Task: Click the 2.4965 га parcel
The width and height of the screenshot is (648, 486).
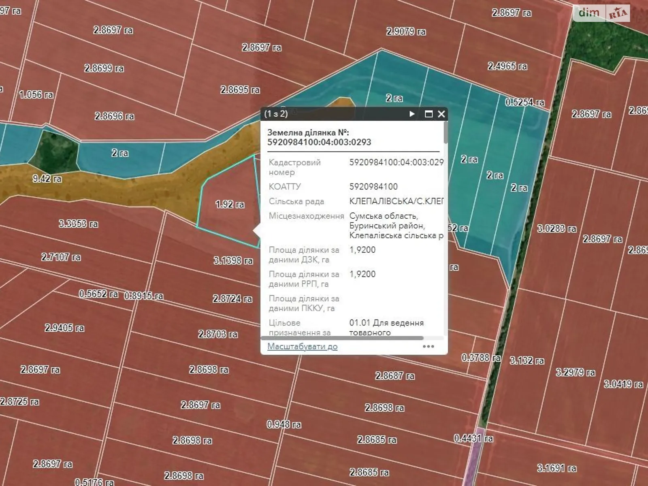Action: [x=507, y=66]
